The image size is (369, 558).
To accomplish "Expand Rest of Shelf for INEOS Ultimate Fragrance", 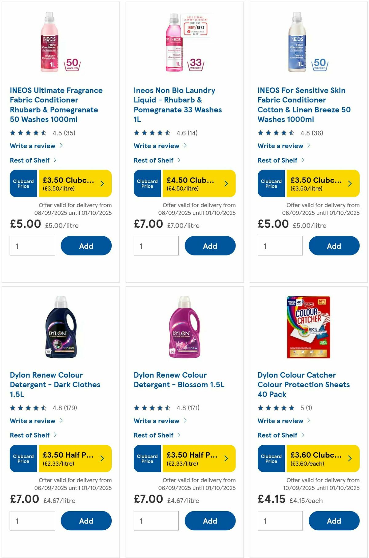I will point(32,160).
